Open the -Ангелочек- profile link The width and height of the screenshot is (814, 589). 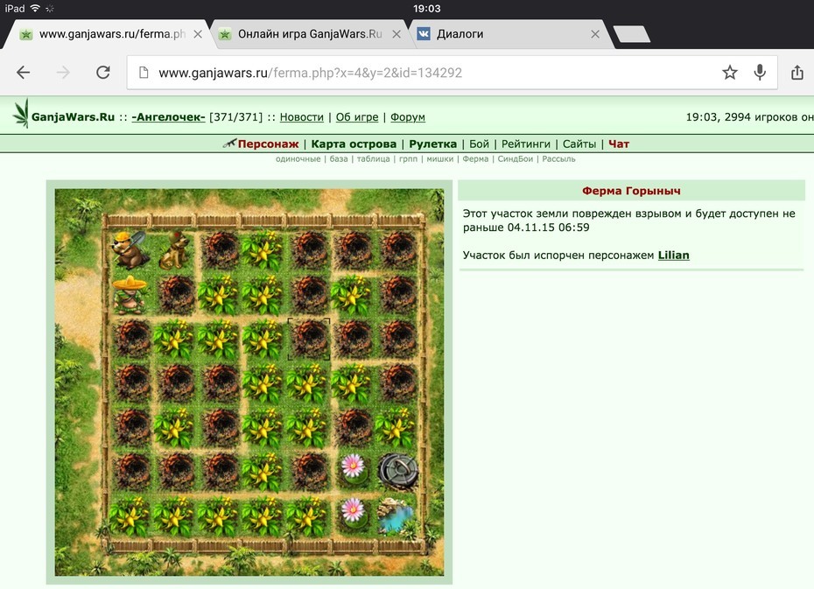point(168,117)
